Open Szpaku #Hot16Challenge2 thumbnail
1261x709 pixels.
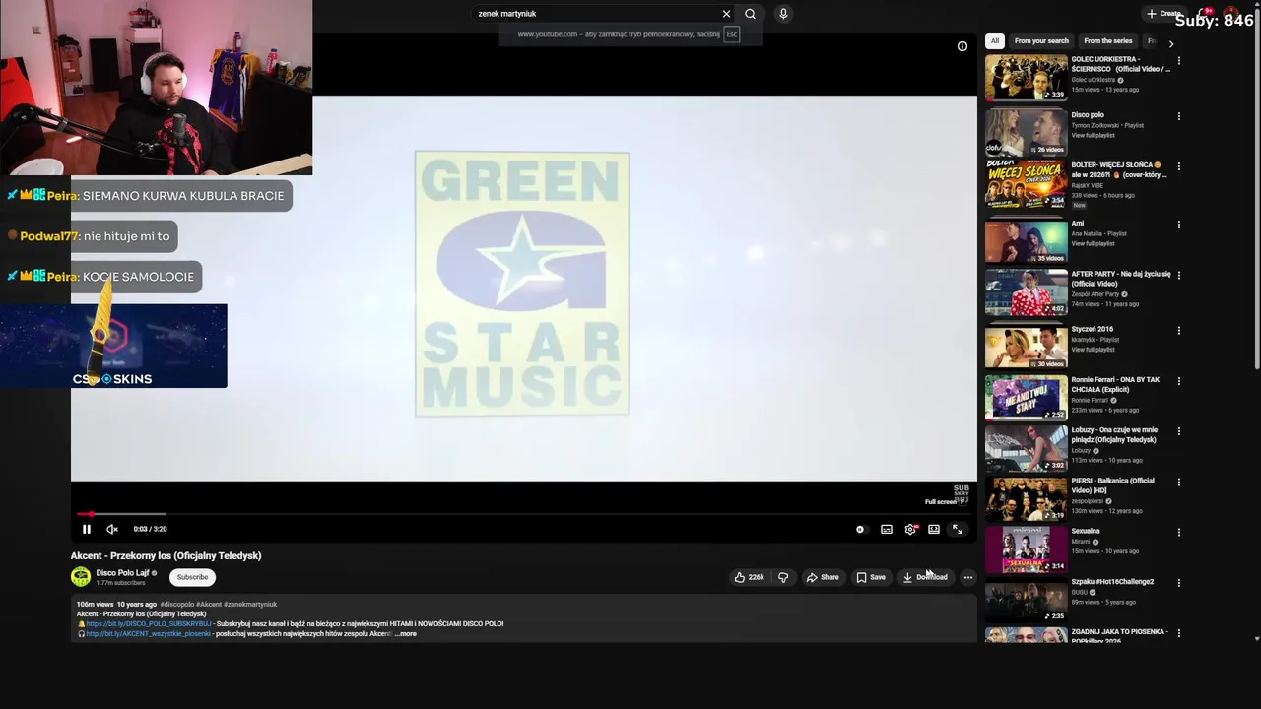point(1026,600)
